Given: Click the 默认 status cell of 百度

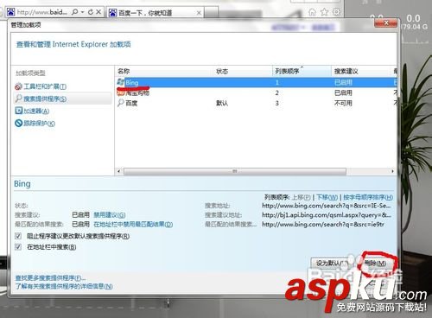Looking at the screenshot, I should coord(222,103).
